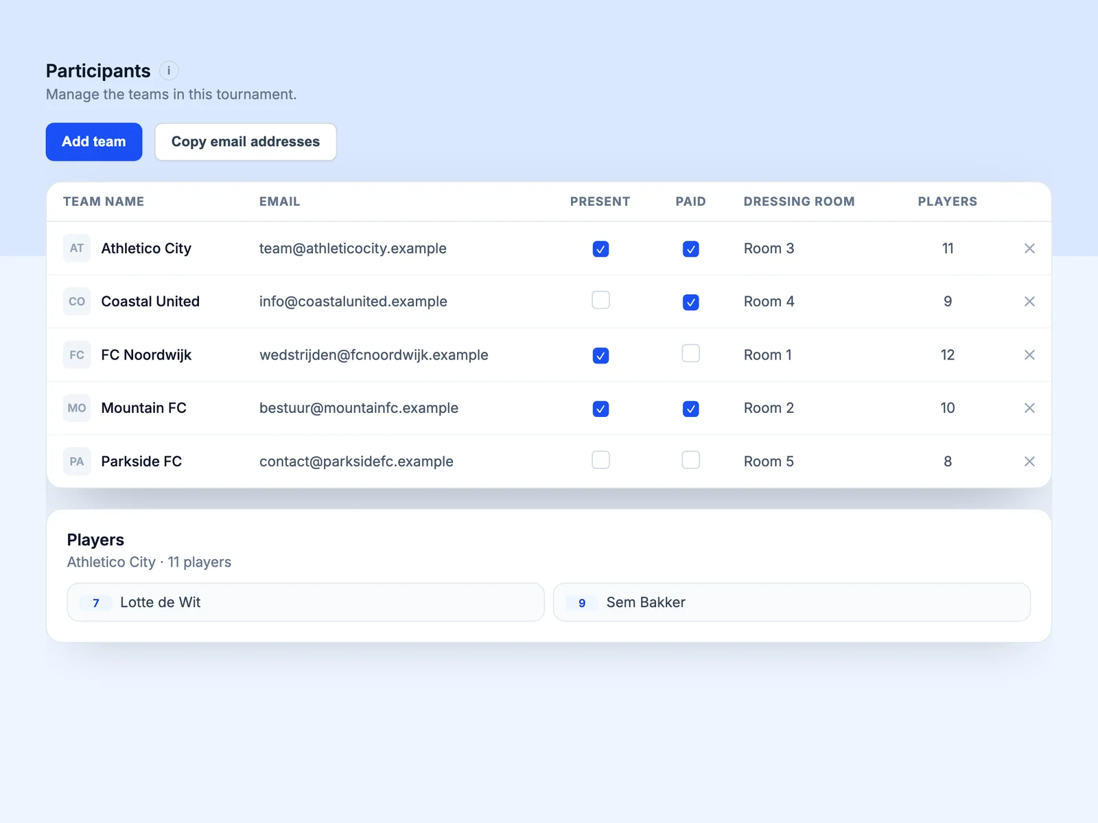
Task: Uncheck Present for Athletico City
Action: 600,249
